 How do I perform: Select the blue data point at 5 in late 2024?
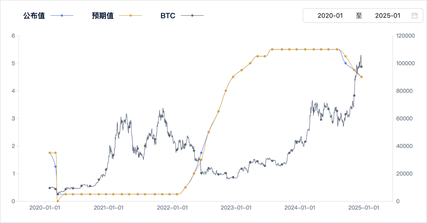click(x=345, y=63)
